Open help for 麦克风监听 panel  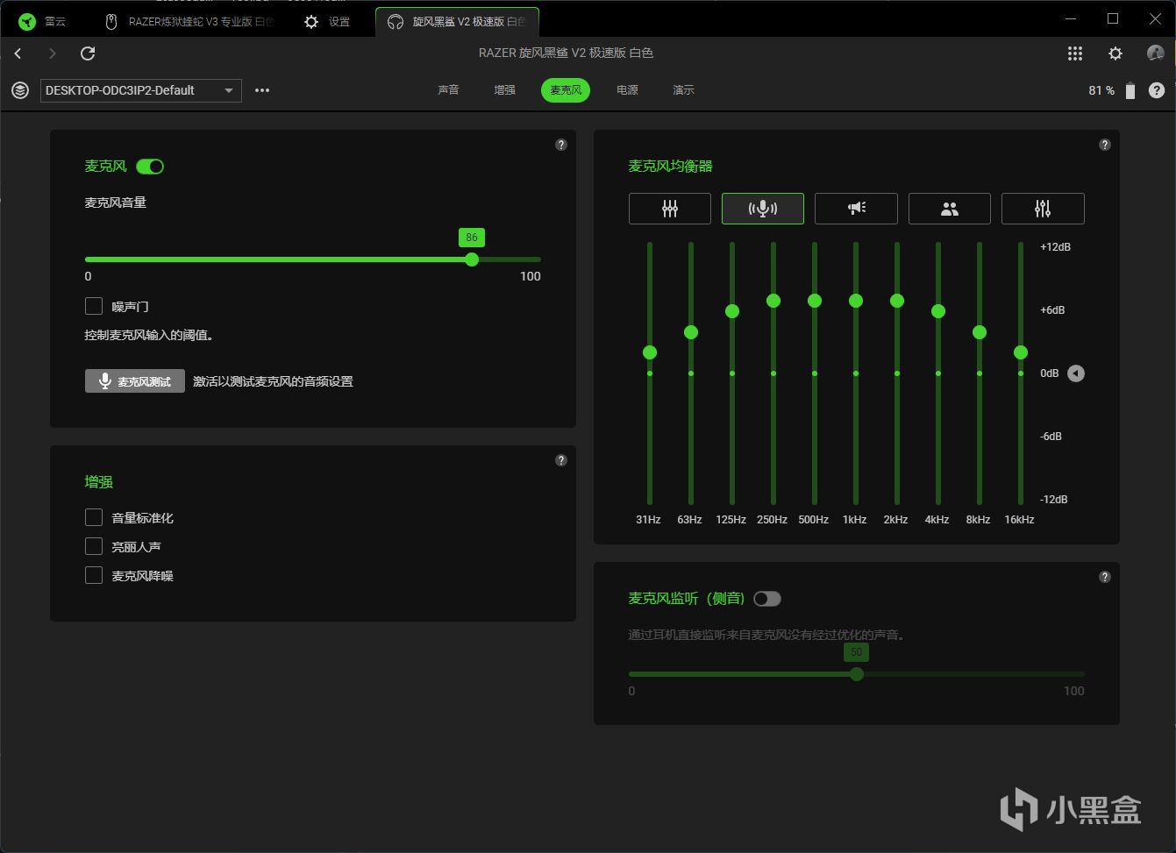point(1105,577)
